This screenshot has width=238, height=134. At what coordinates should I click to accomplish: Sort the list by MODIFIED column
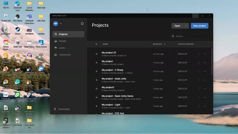click(x=157, y=44)
